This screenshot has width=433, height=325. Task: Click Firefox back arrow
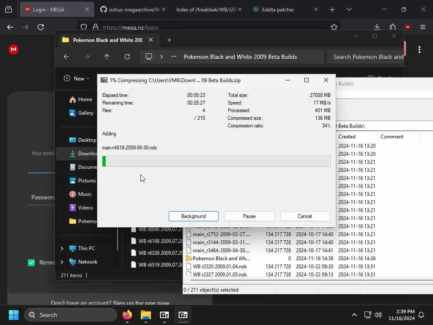point(10,27)
